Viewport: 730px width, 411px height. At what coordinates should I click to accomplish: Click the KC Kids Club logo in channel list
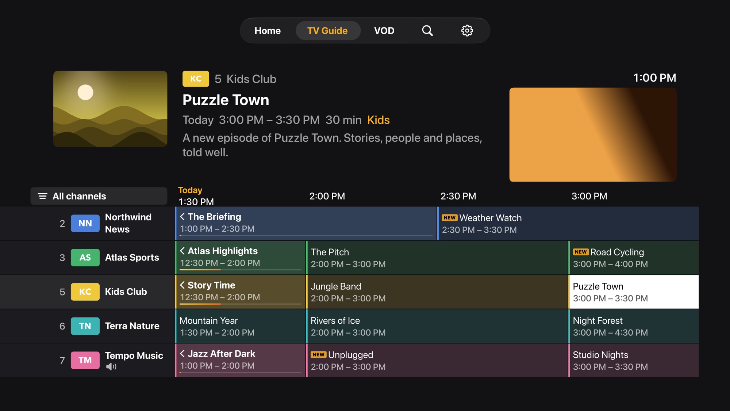(x=85, y=292)
